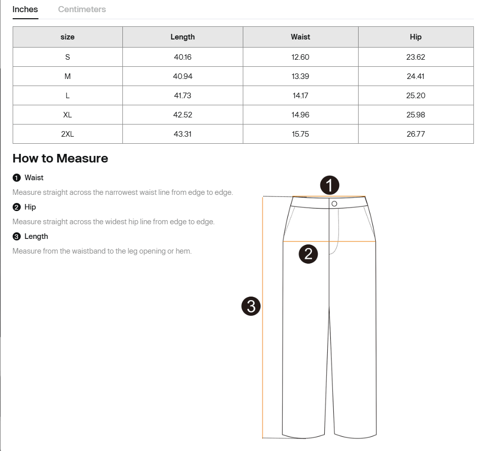The width and height of the screenshot is (481, 451).
Task: Click the number 1 waist marker on diagram
Action: click(x=330, y=185)
